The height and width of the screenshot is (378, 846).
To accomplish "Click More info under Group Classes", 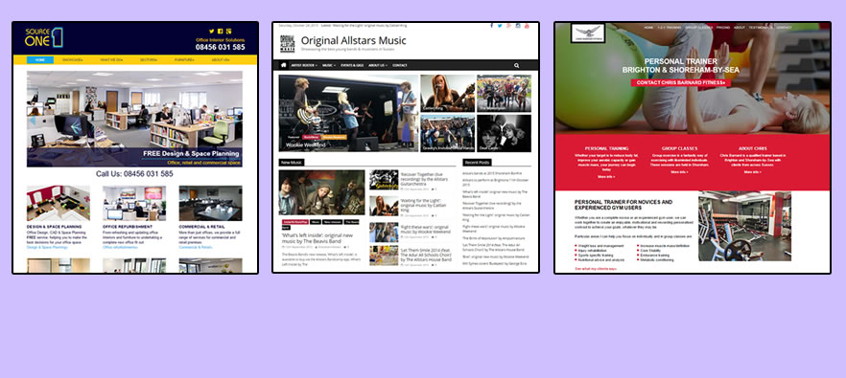I will click(x=679, y=171).
